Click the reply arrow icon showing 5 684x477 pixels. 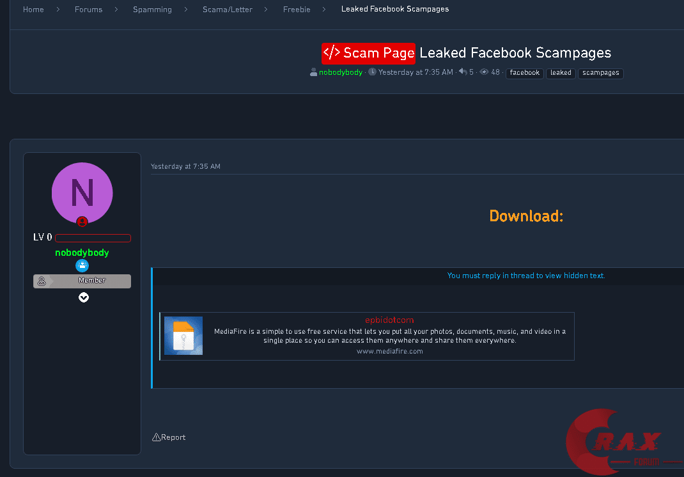click(x=463, y=72)
